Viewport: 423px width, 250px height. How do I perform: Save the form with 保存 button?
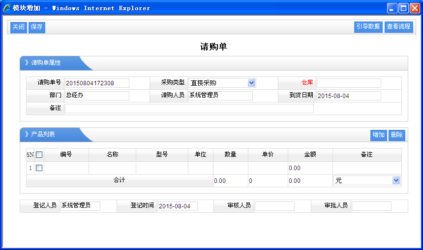[37, 27]
